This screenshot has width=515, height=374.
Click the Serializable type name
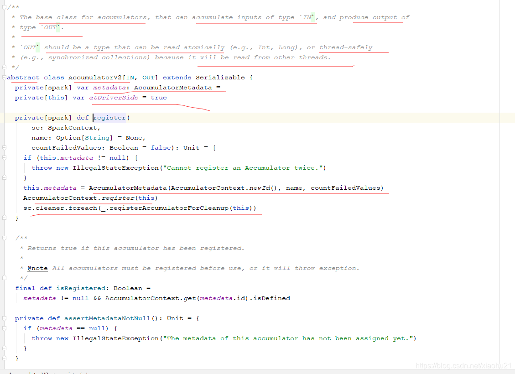(x=220, y=78)
